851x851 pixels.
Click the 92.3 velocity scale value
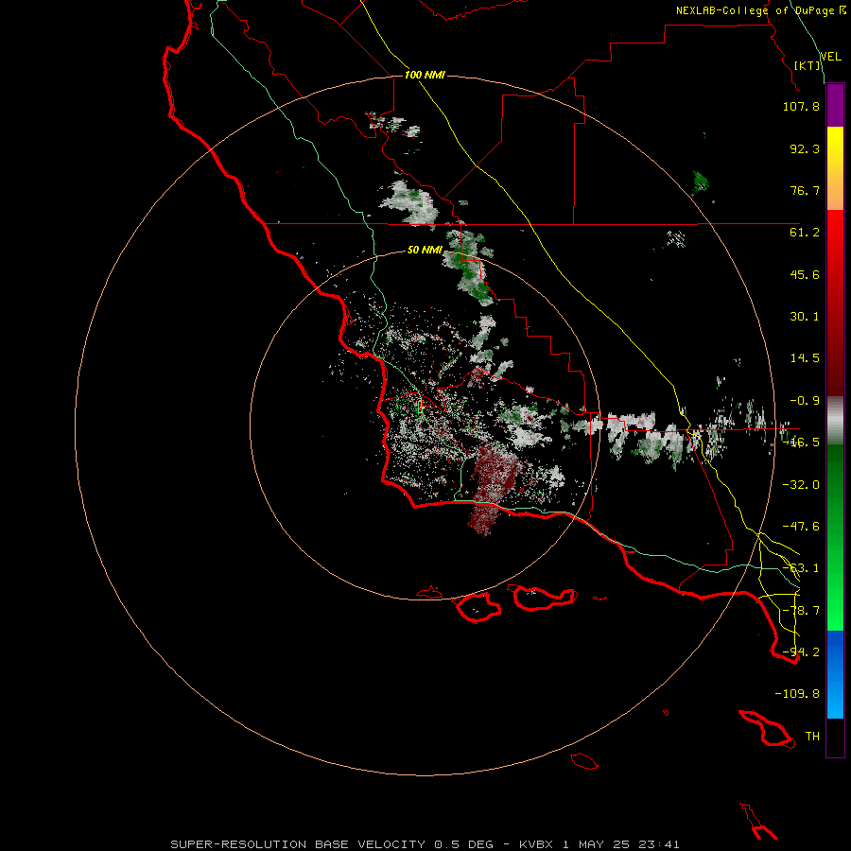(x=805, y=148)
